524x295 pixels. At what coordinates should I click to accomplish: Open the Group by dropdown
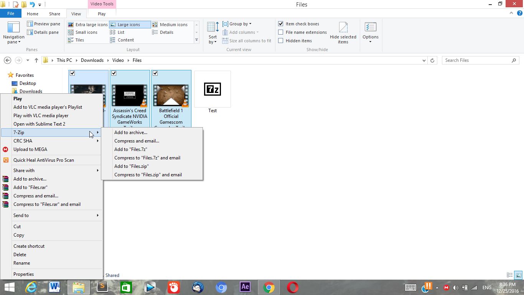tap(239, 23)
